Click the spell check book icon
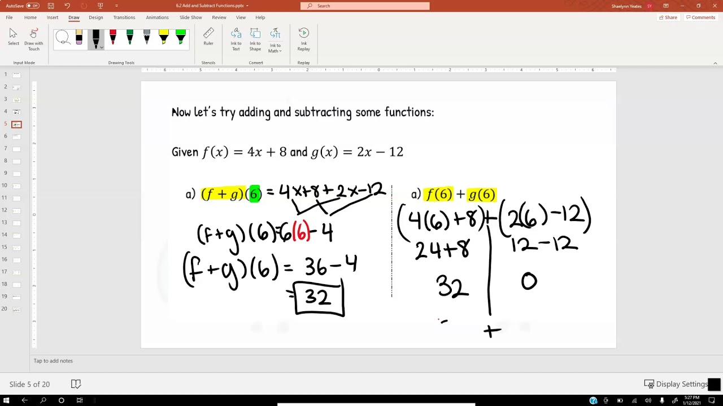 tap(76, 384)
